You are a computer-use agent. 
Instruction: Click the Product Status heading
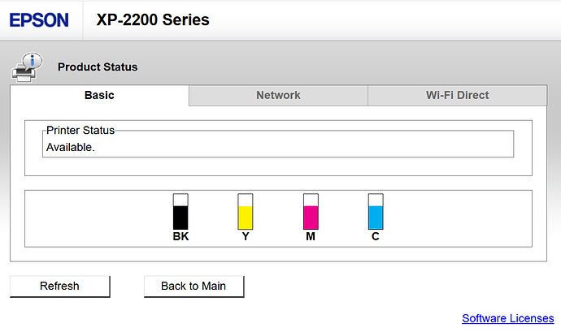pyautogui.click(x=98, y=67)
